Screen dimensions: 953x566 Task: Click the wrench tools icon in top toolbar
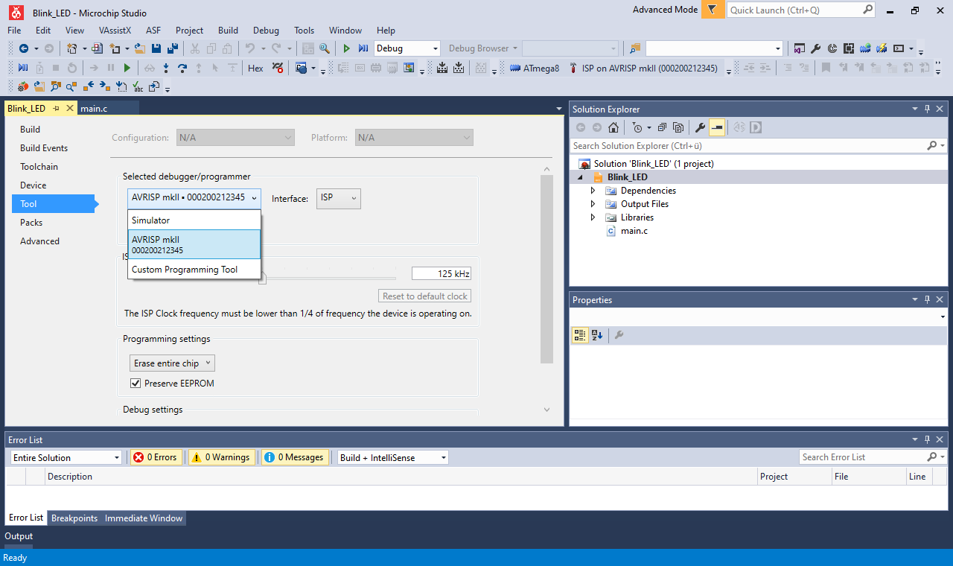[815, 48]
